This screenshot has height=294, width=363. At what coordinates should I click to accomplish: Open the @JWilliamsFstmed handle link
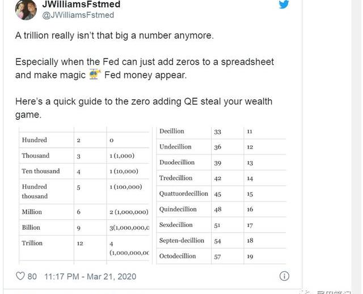point(78,15)
